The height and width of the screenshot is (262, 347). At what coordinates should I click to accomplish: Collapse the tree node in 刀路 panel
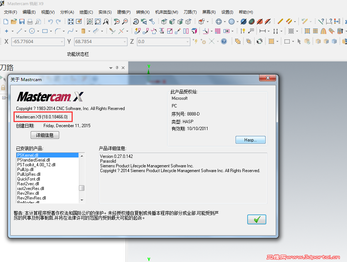(x=4, y=98)
